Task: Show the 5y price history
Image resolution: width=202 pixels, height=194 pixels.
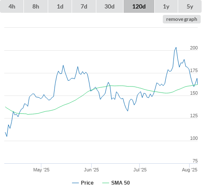Action: click(x=190, y=6)
